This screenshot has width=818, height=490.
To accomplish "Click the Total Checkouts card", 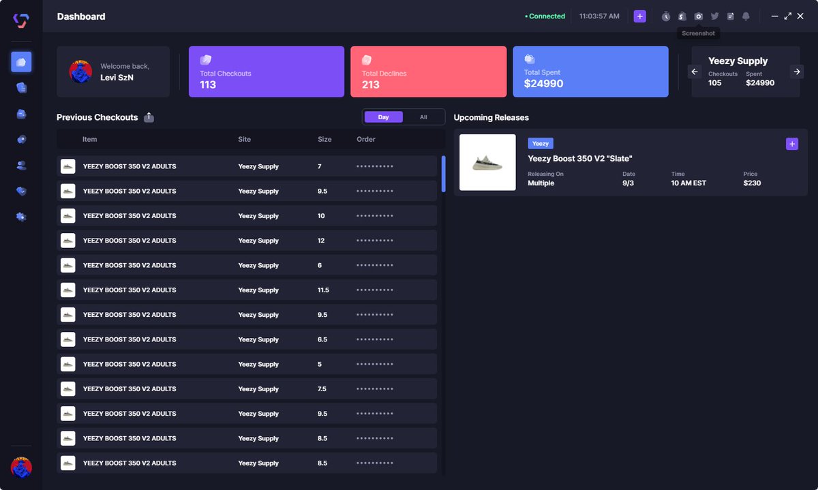I will 267,72.
